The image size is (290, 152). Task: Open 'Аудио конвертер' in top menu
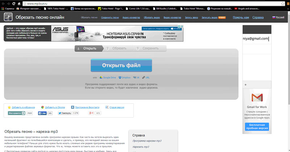[131, 17]
